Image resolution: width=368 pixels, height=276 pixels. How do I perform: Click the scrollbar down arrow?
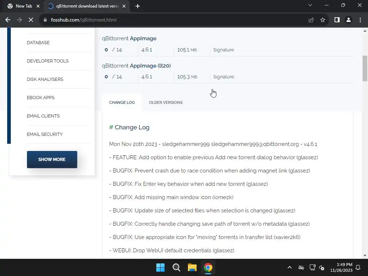(x=365, y=256)
